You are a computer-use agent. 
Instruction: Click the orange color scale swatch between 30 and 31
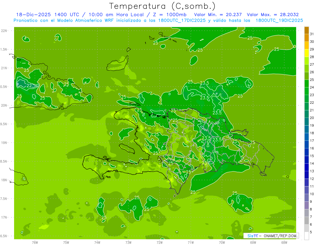(307, 38)
